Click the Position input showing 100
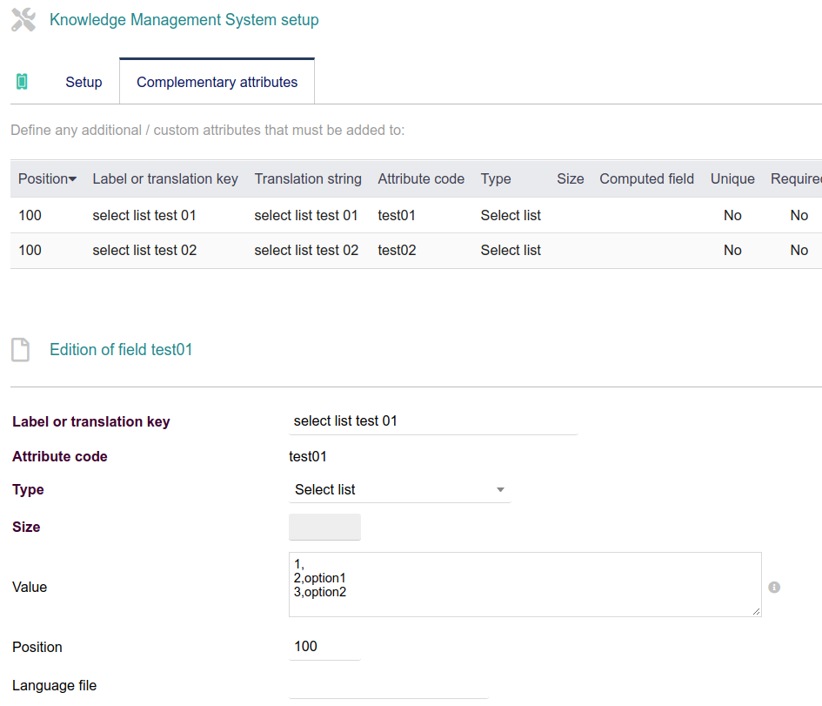The height and width of the screenshot is (706, 822). (x=324, y=646)
